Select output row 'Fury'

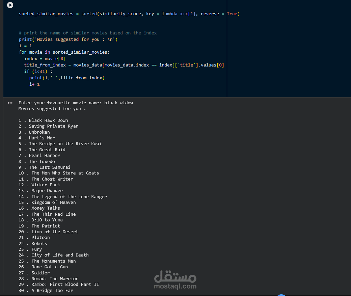pyautogui.click(x=30, y=249)
